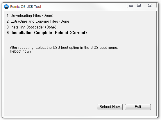Click the (Done) status beside Installing Bootloader
This screenshot has height=120, width=161.
pos(51,27)
